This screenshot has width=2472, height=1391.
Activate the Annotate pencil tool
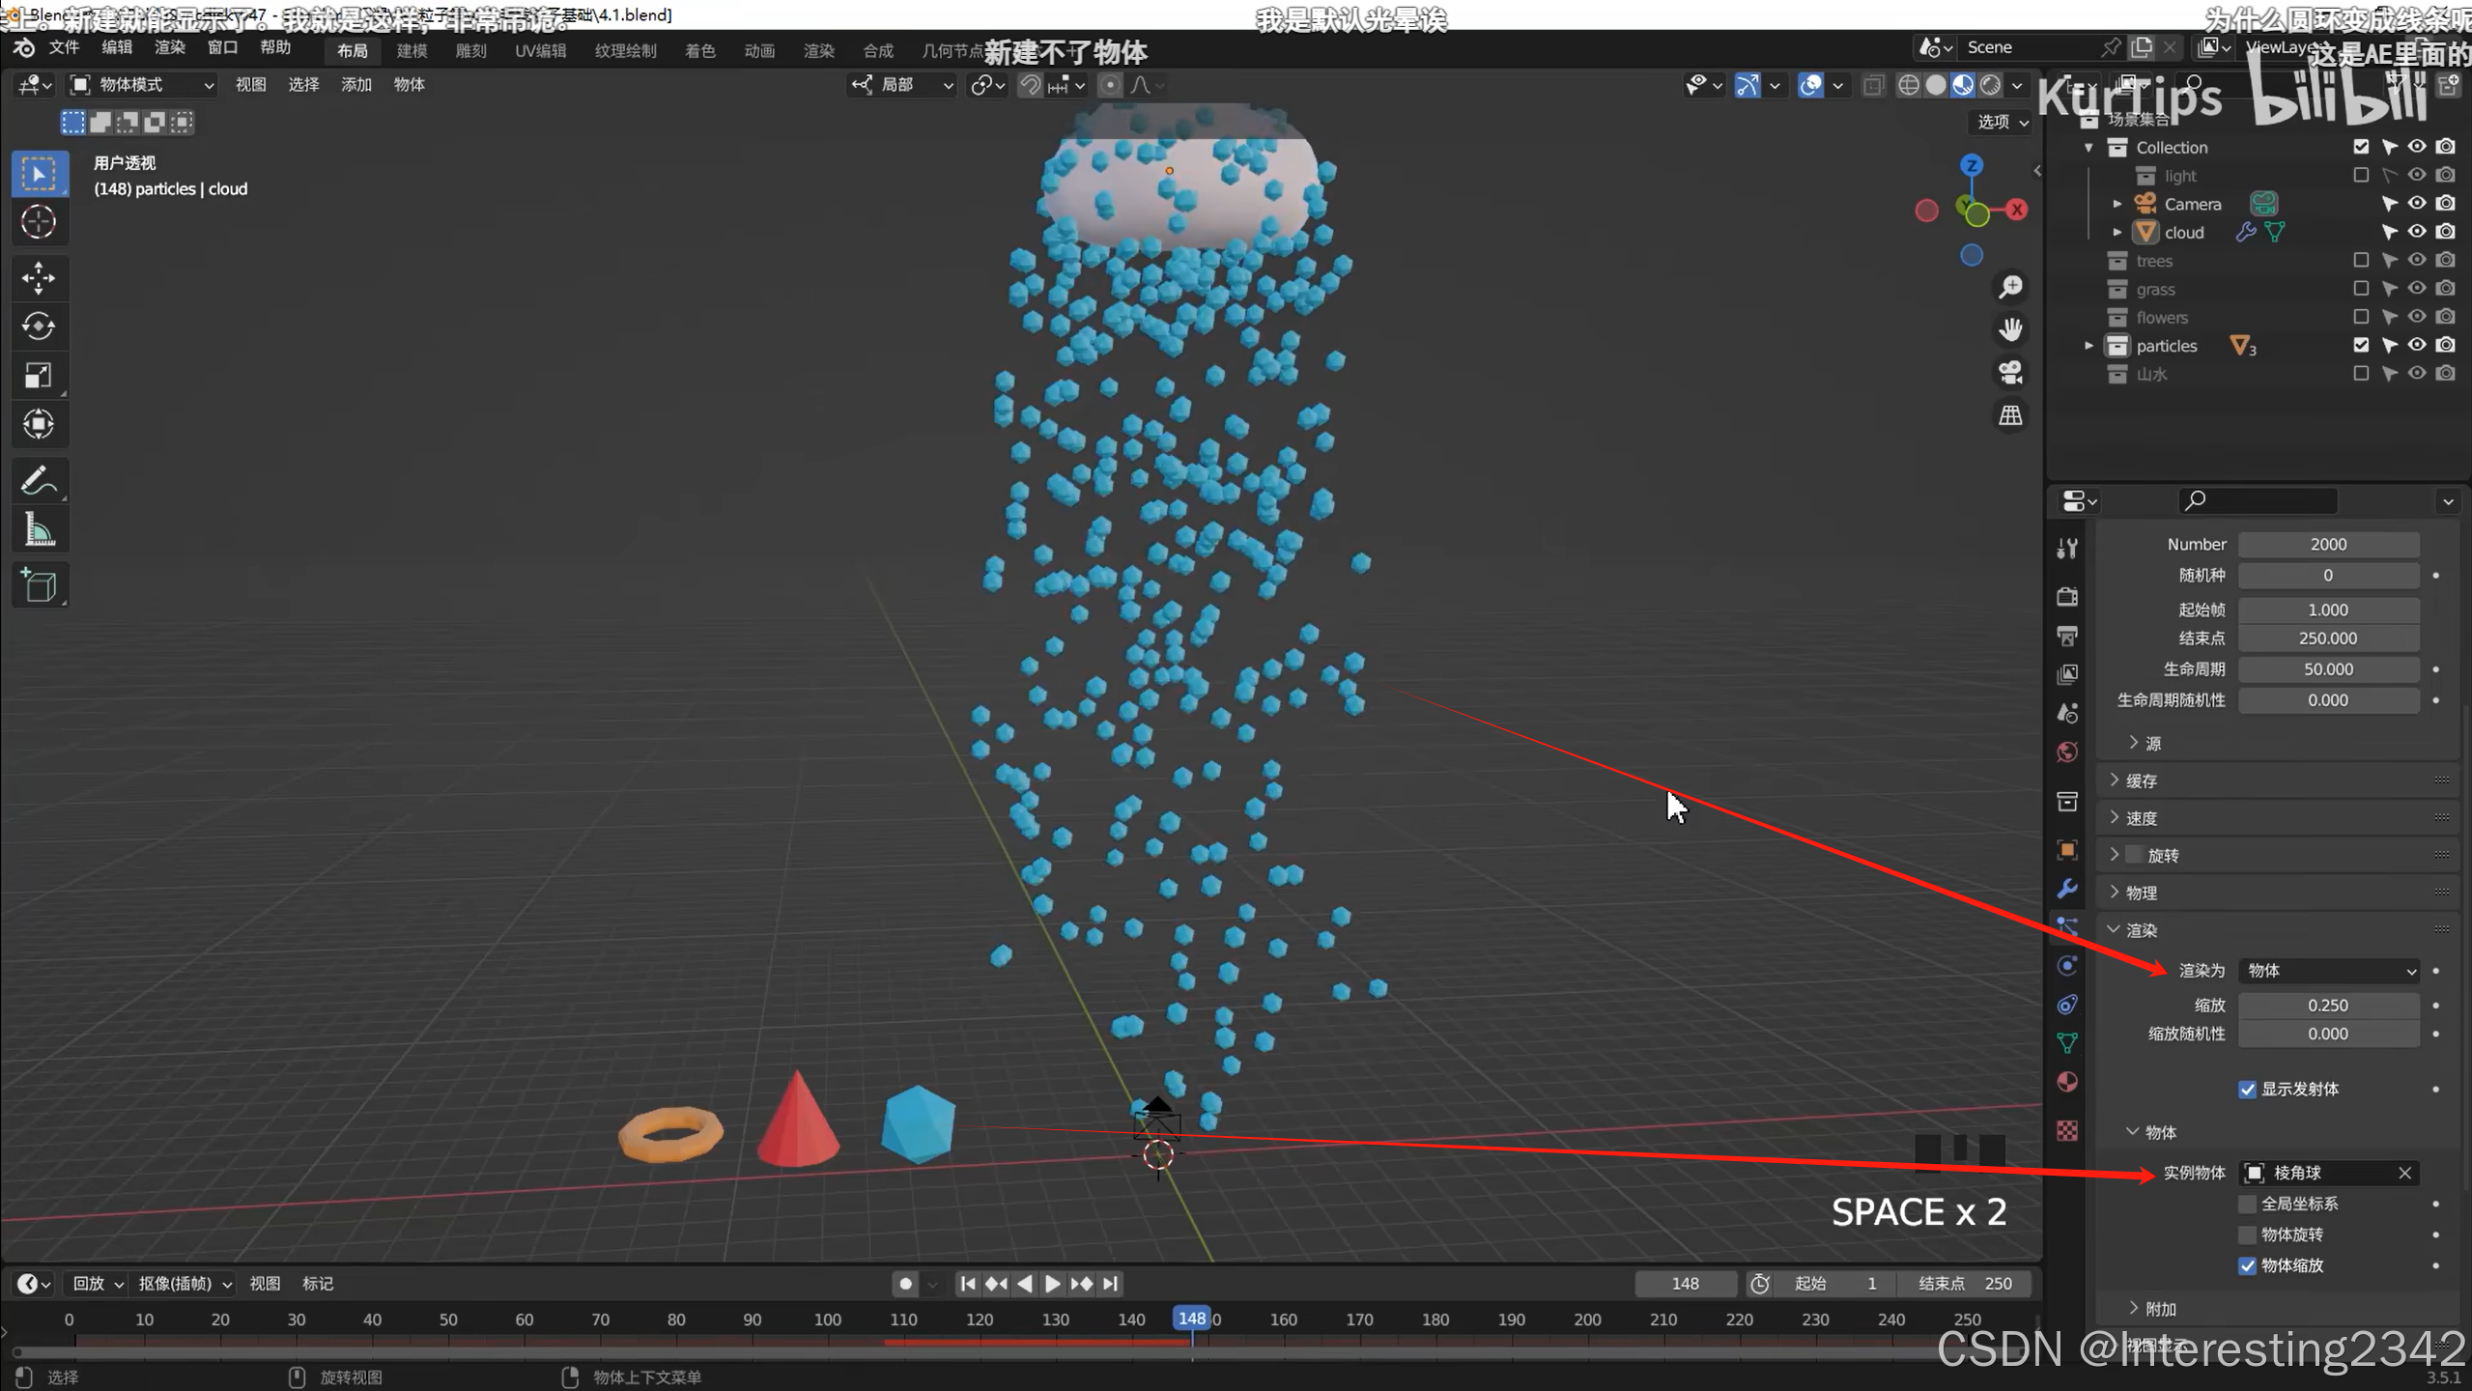[x=39, y=480]
